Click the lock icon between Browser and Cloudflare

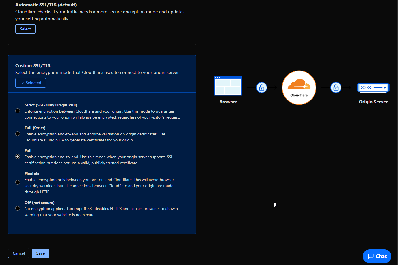[x=262, y=87]
